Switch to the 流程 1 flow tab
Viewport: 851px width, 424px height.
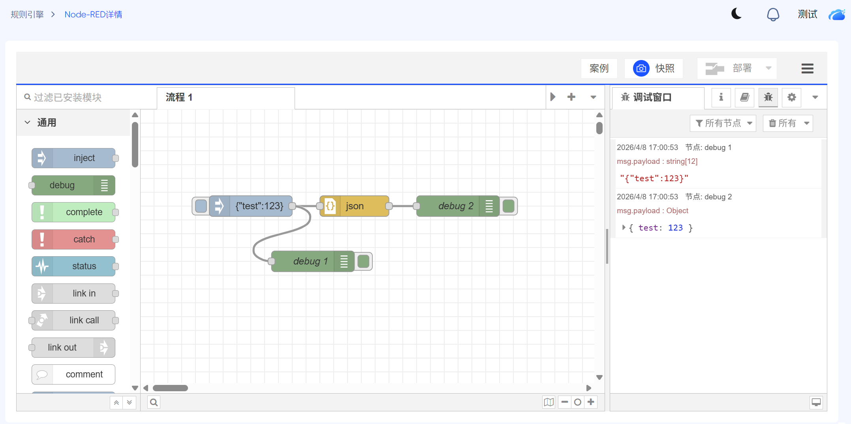pyautogui.click(x=225, y=98)
